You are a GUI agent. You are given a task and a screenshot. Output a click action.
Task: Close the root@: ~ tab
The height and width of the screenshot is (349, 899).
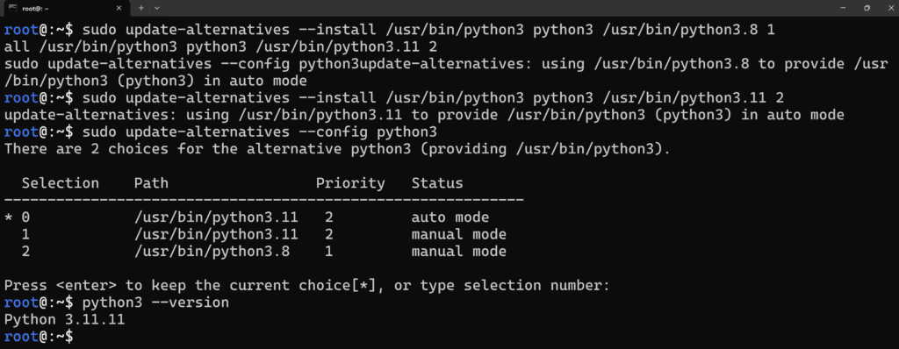pos(119,8)
